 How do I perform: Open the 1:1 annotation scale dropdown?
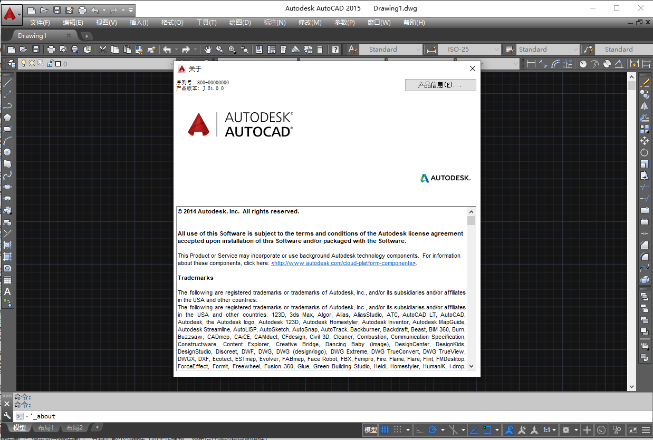point(549,429)
